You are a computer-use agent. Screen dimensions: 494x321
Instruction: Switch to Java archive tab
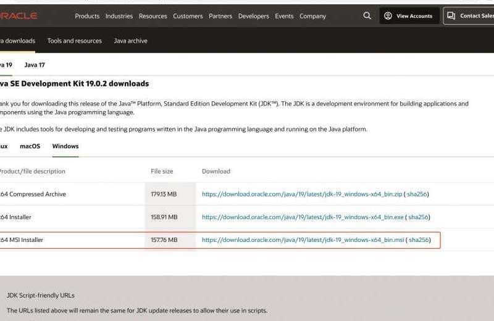click(130, 41)
